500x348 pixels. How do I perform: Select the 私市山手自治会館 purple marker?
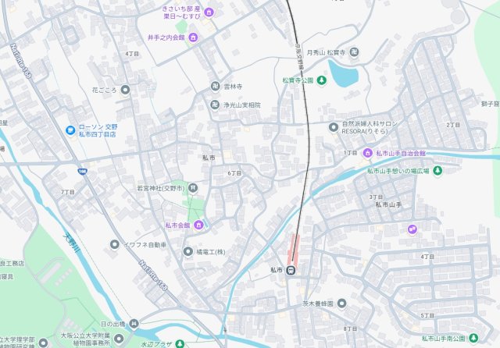pos(367,153)
